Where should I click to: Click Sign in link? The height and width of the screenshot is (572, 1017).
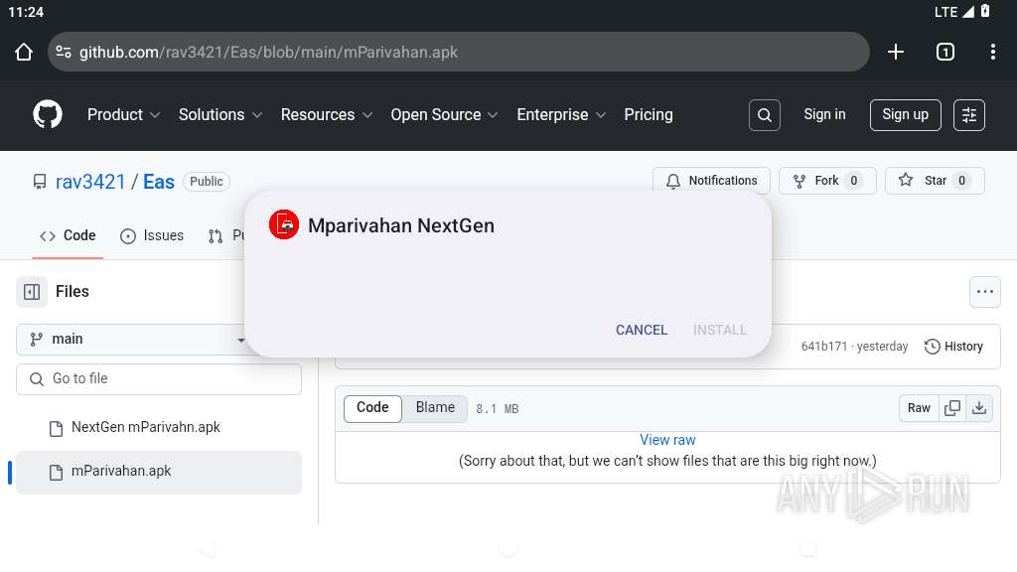pos(824,115)
